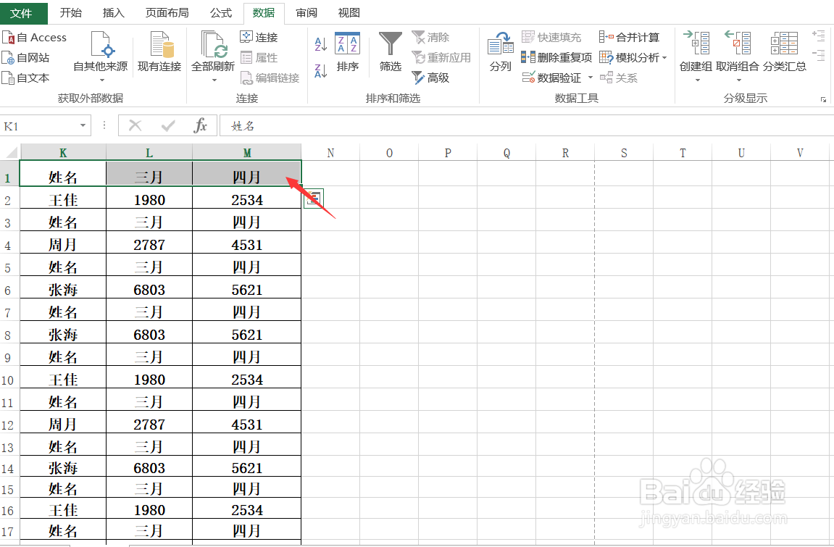Screen dimensions: 834x547
Task: Click the 编辑链接 edit links button
Action: pos(270,78)
